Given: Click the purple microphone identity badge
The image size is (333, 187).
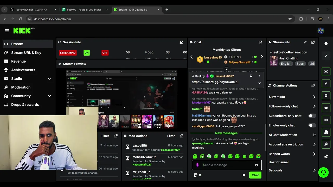Looking at the screenshot, I should (197, 165).
